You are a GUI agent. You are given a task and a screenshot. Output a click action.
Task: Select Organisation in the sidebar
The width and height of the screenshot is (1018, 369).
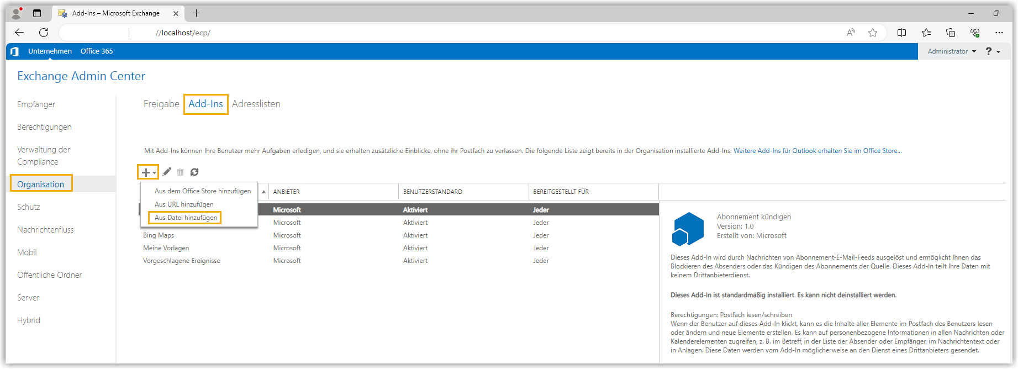41,184
